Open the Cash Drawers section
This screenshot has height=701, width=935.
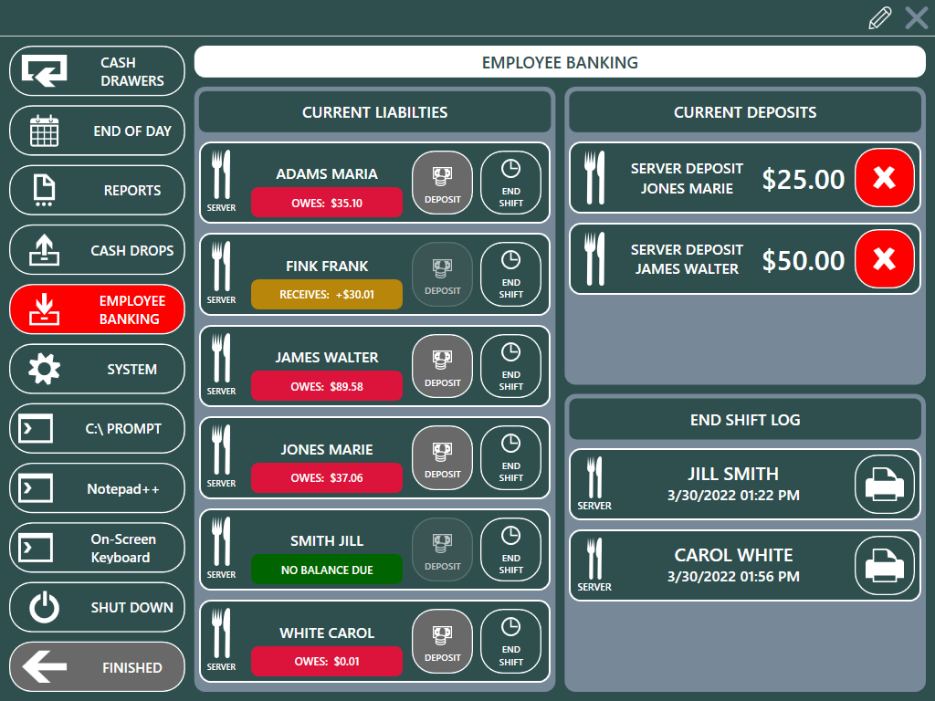click(97, 71)
